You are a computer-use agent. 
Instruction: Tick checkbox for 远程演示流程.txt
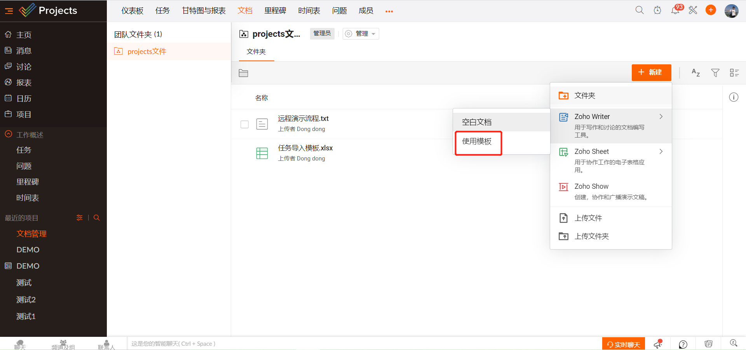click(244, 124)
